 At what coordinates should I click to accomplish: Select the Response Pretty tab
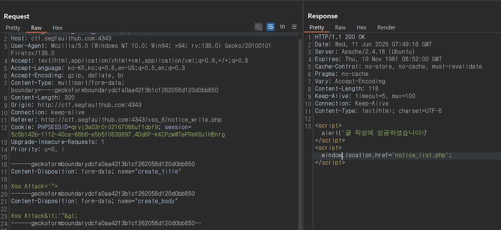pos(317,27)
